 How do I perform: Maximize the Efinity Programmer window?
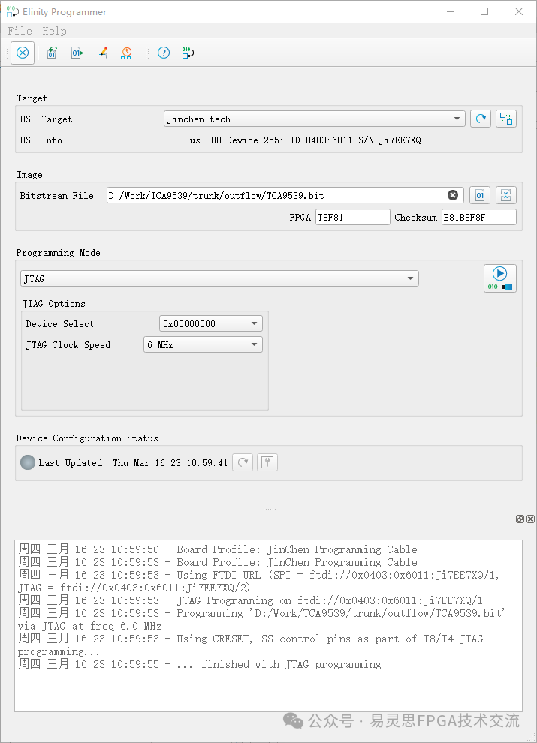(484, 11)
